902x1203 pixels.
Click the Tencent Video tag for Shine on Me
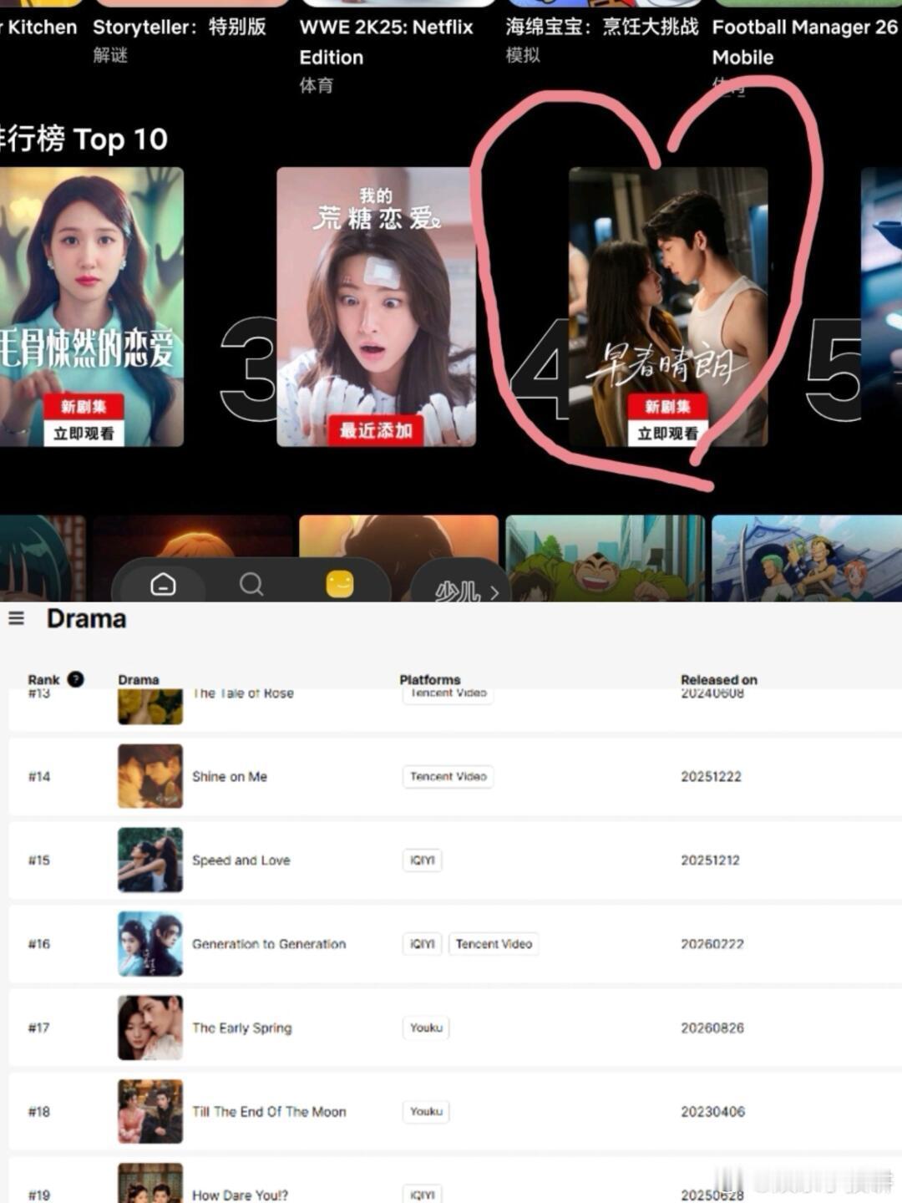448,776
